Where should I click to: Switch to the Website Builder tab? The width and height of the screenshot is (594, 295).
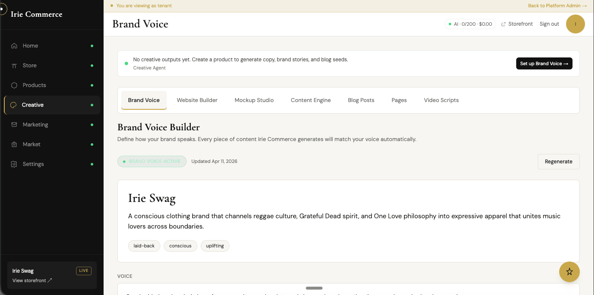[197, 100]
